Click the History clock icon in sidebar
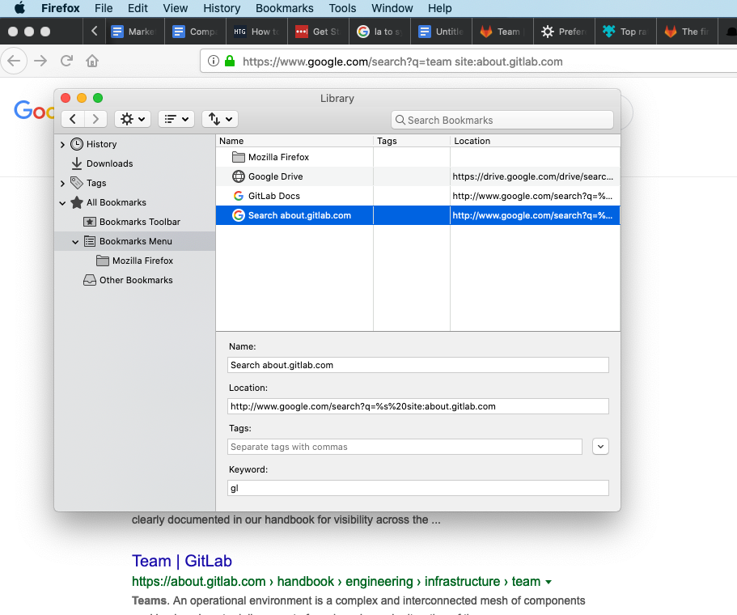Viewport: 737px width, 615px height. (77, 144)
